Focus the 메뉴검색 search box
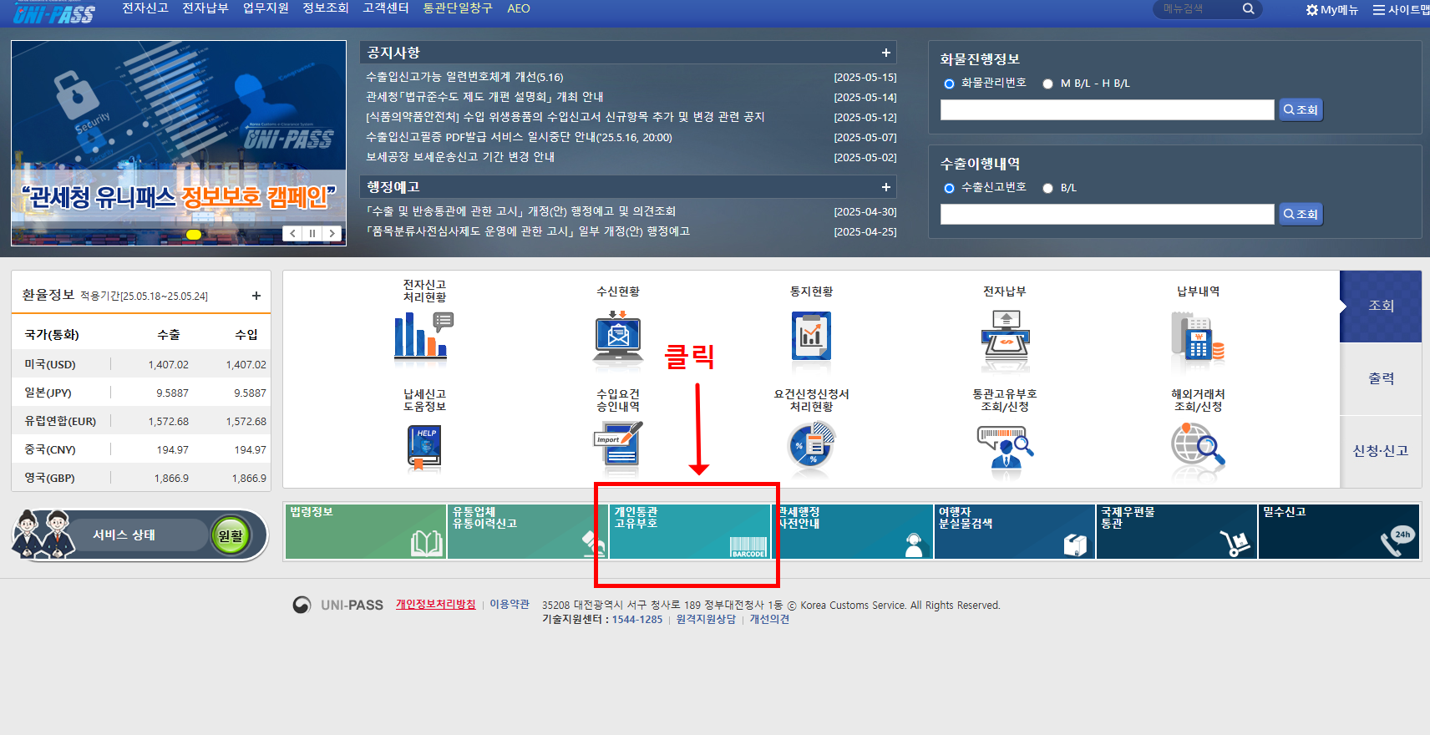 pyautogui.click(x=1198, y=9)
